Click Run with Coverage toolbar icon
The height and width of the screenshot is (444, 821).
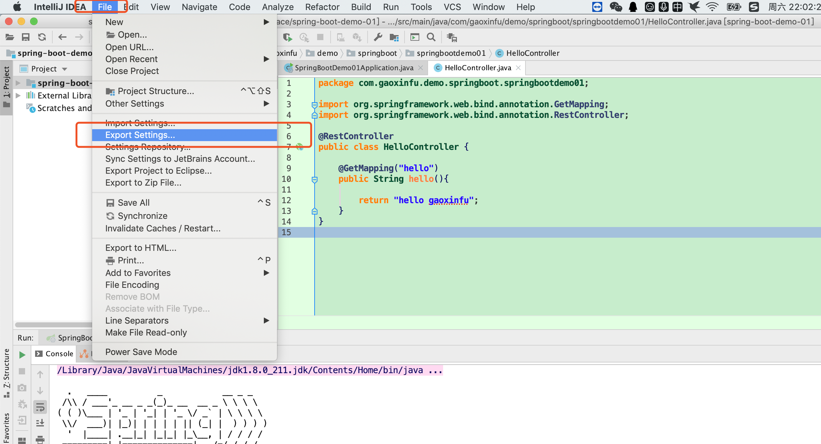pos(287,38)
